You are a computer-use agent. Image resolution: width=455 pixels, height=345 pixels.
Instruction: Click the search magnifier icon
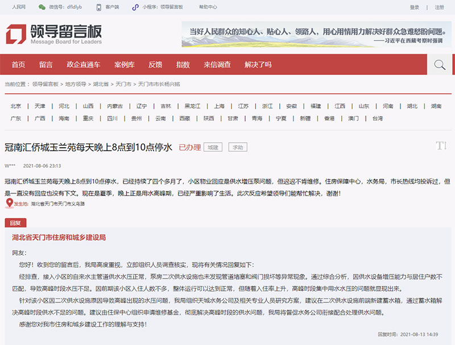click(x=439, y=65)
